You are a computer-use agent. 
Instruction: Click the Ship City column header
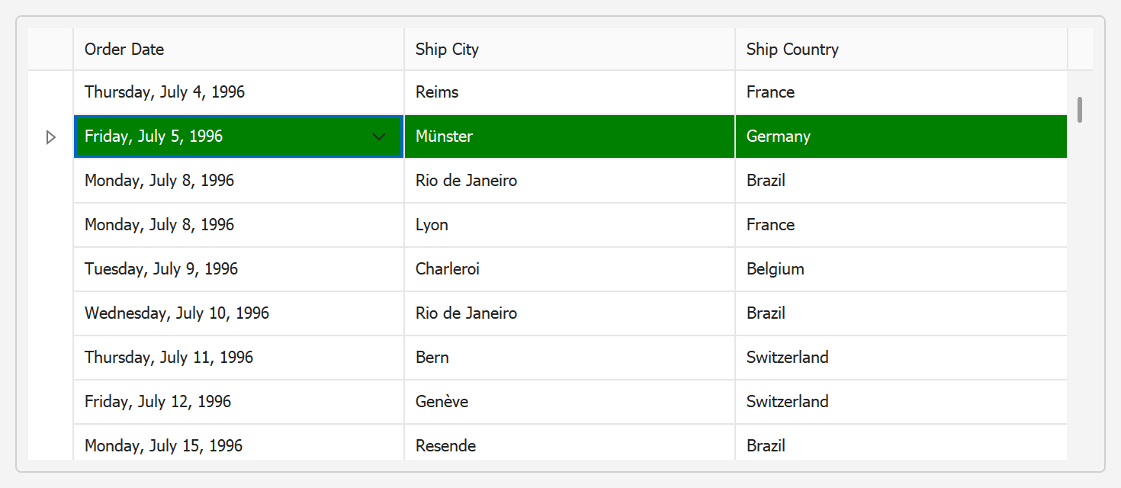pyautogui.click(x=569, y=50)
